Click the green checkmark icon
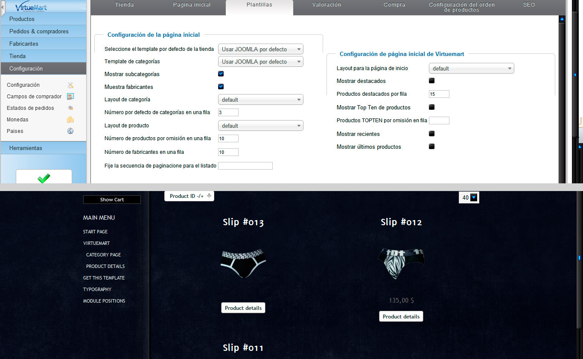The width and height of the screenshot is (583, 359). pyautogui.click(x=44, y=178)
